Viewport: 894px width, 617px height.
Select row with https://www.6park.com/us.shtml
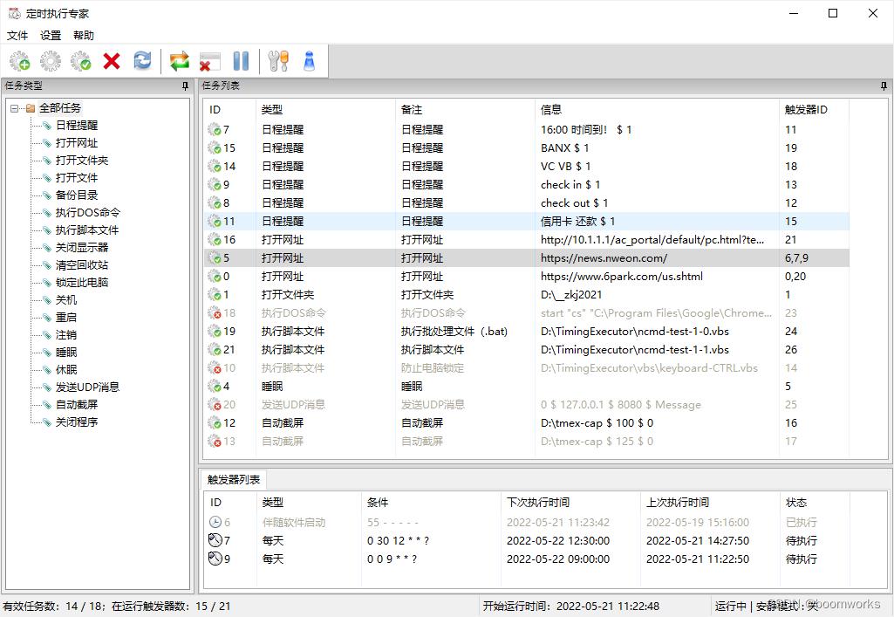526,277
